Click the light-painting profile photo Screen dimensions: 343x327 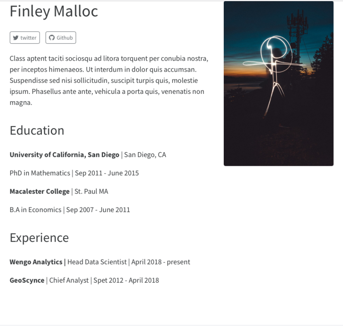point(279,84)
